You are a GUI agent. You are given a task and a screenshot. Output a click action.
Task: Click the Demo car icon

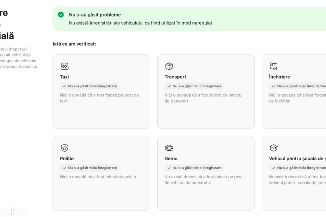(x=169, y=148)
